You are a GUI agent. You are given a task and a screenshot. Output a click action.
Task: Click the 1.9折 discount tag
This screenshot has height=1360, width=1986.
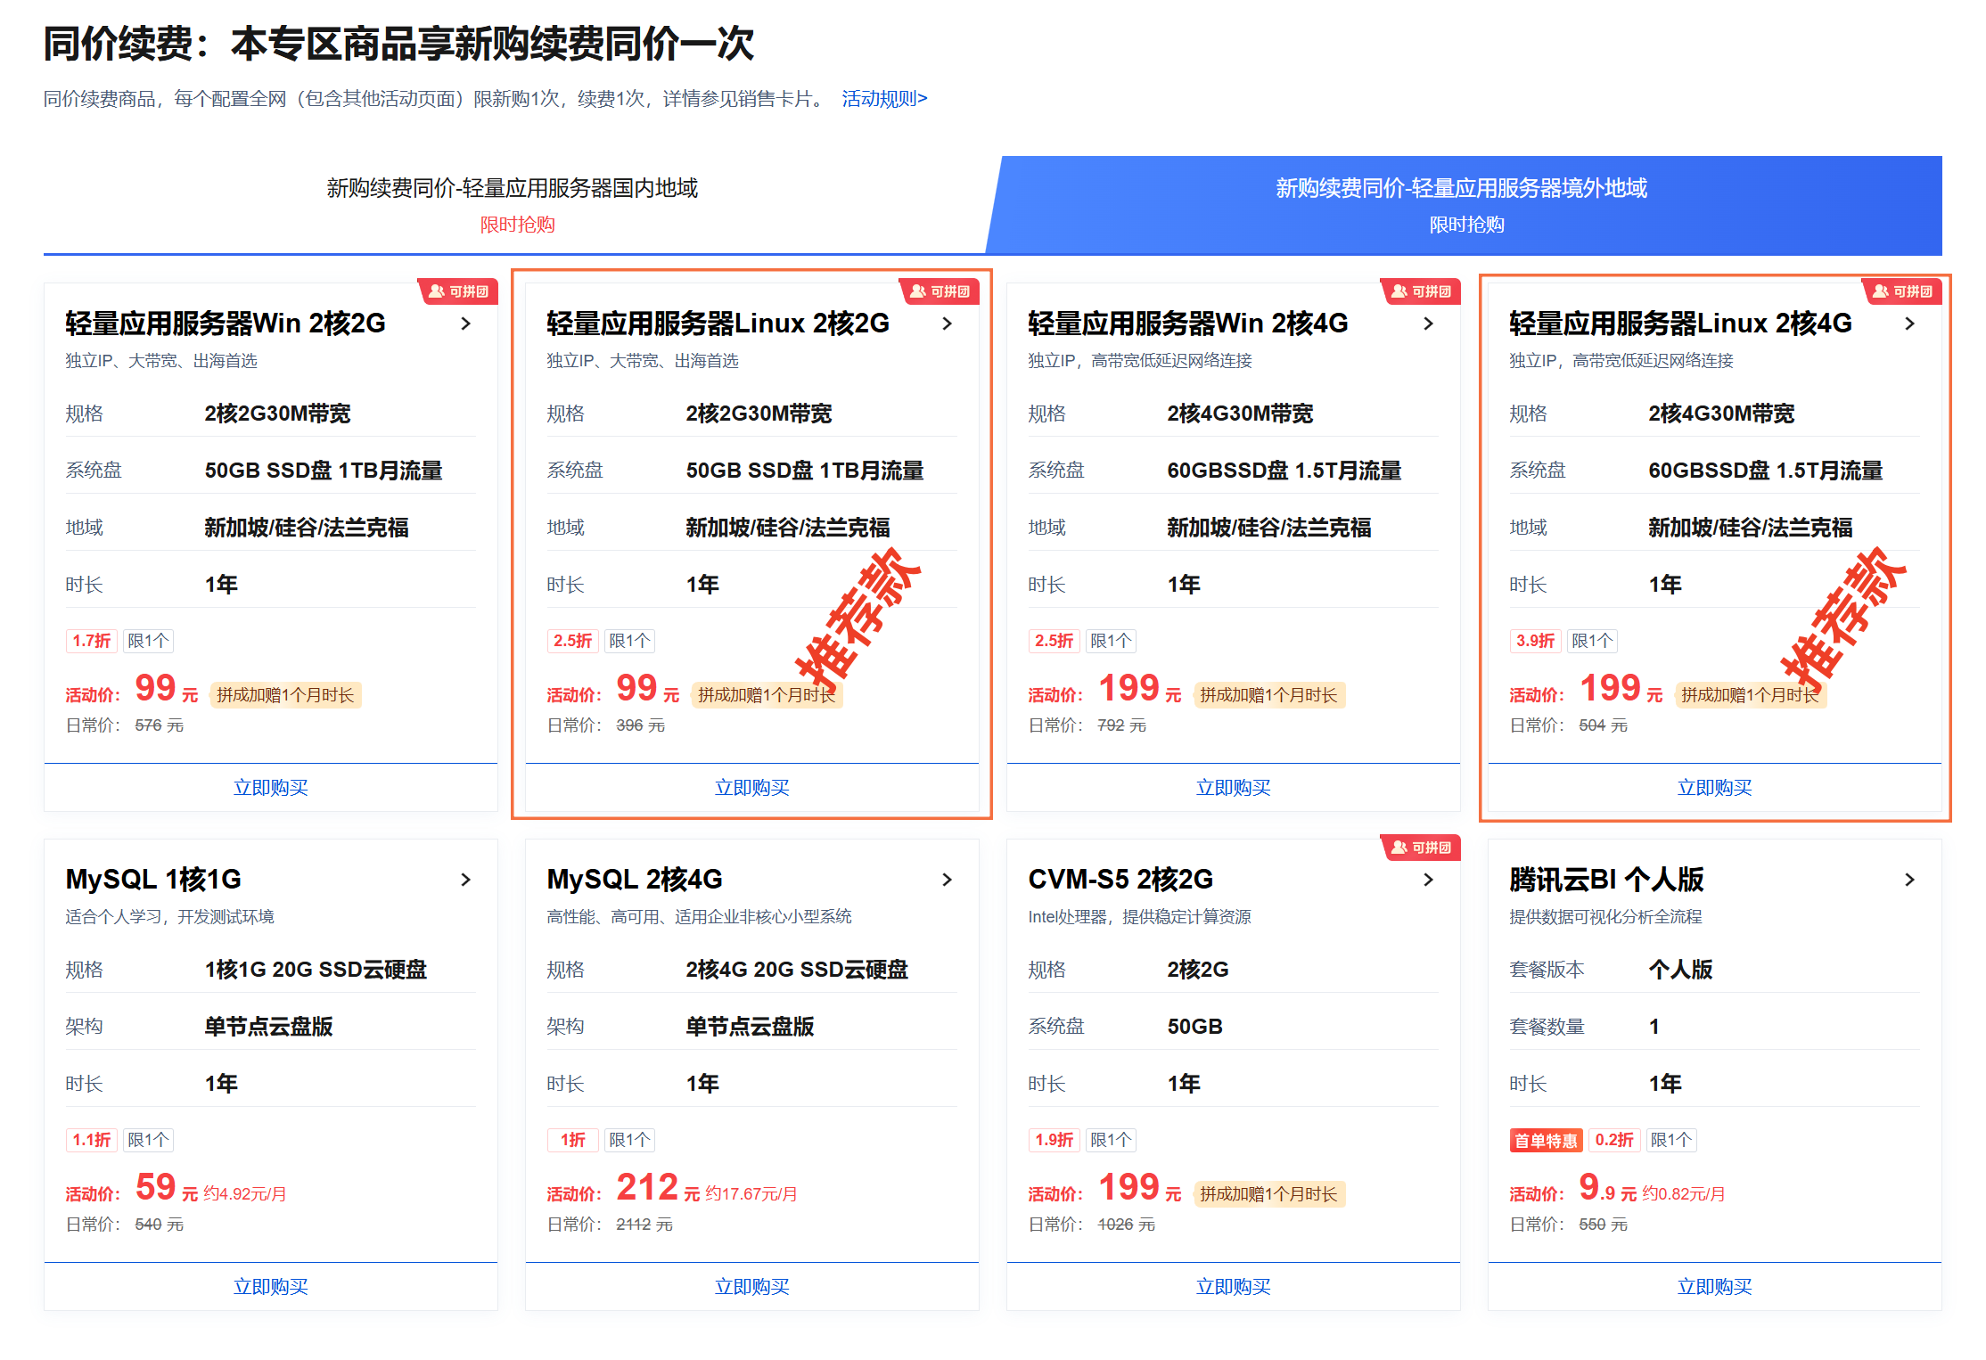tap(1055, 1140)
